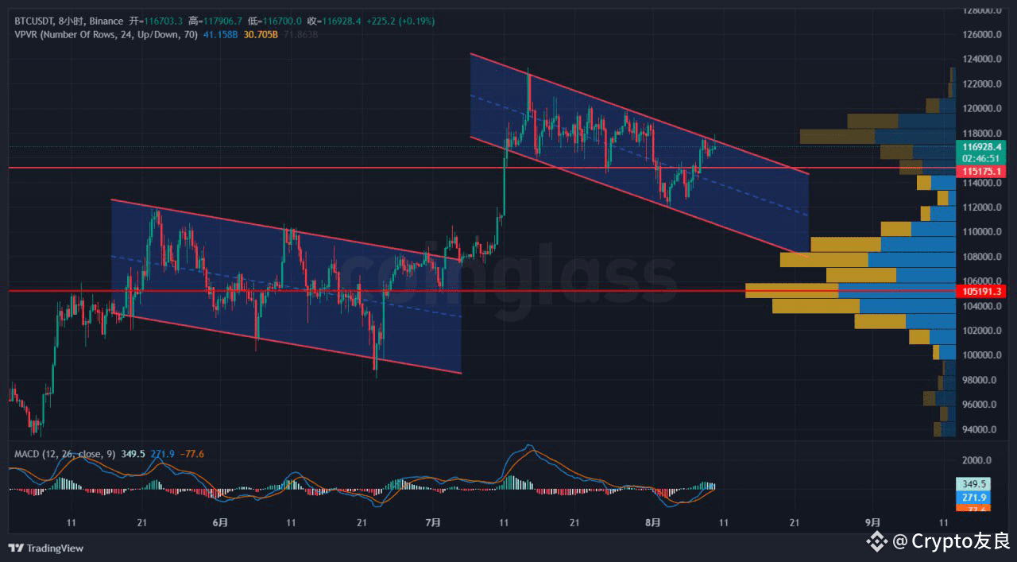Image resolution: width=1017 pixels, height=562 pixels.
Task: Select the light 349.5 MACD axis tag
Action: tap(974, 484)
